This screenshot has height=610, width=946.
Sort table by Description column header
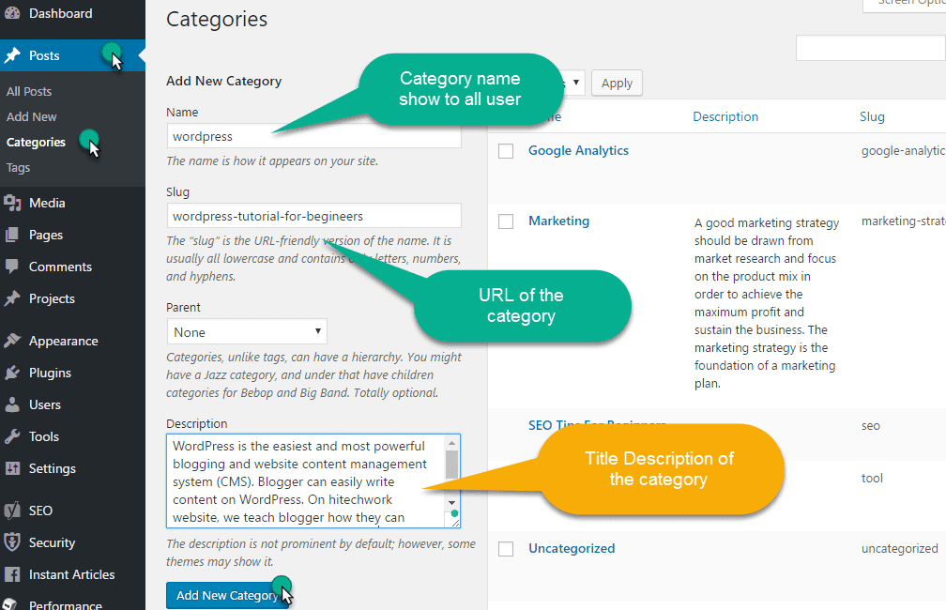pos(725,117)
